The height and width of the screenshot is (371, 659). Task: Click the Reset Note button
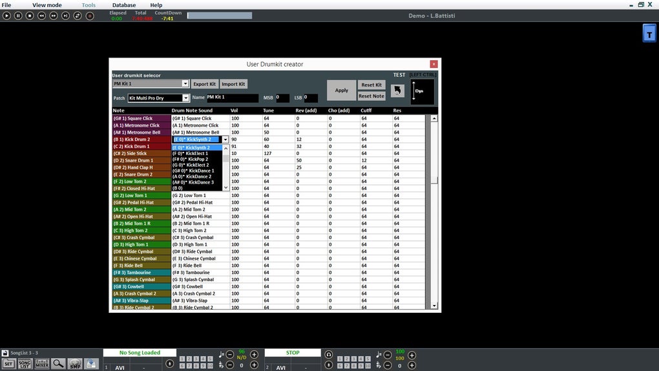[371, 96]
